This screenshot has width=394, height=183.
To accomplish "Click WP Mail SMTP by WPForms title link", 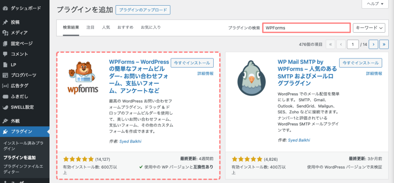I will coord(306,72).
